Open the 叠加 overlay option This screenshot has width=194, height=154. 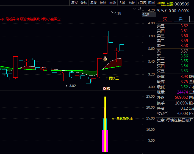pos(84,3)
